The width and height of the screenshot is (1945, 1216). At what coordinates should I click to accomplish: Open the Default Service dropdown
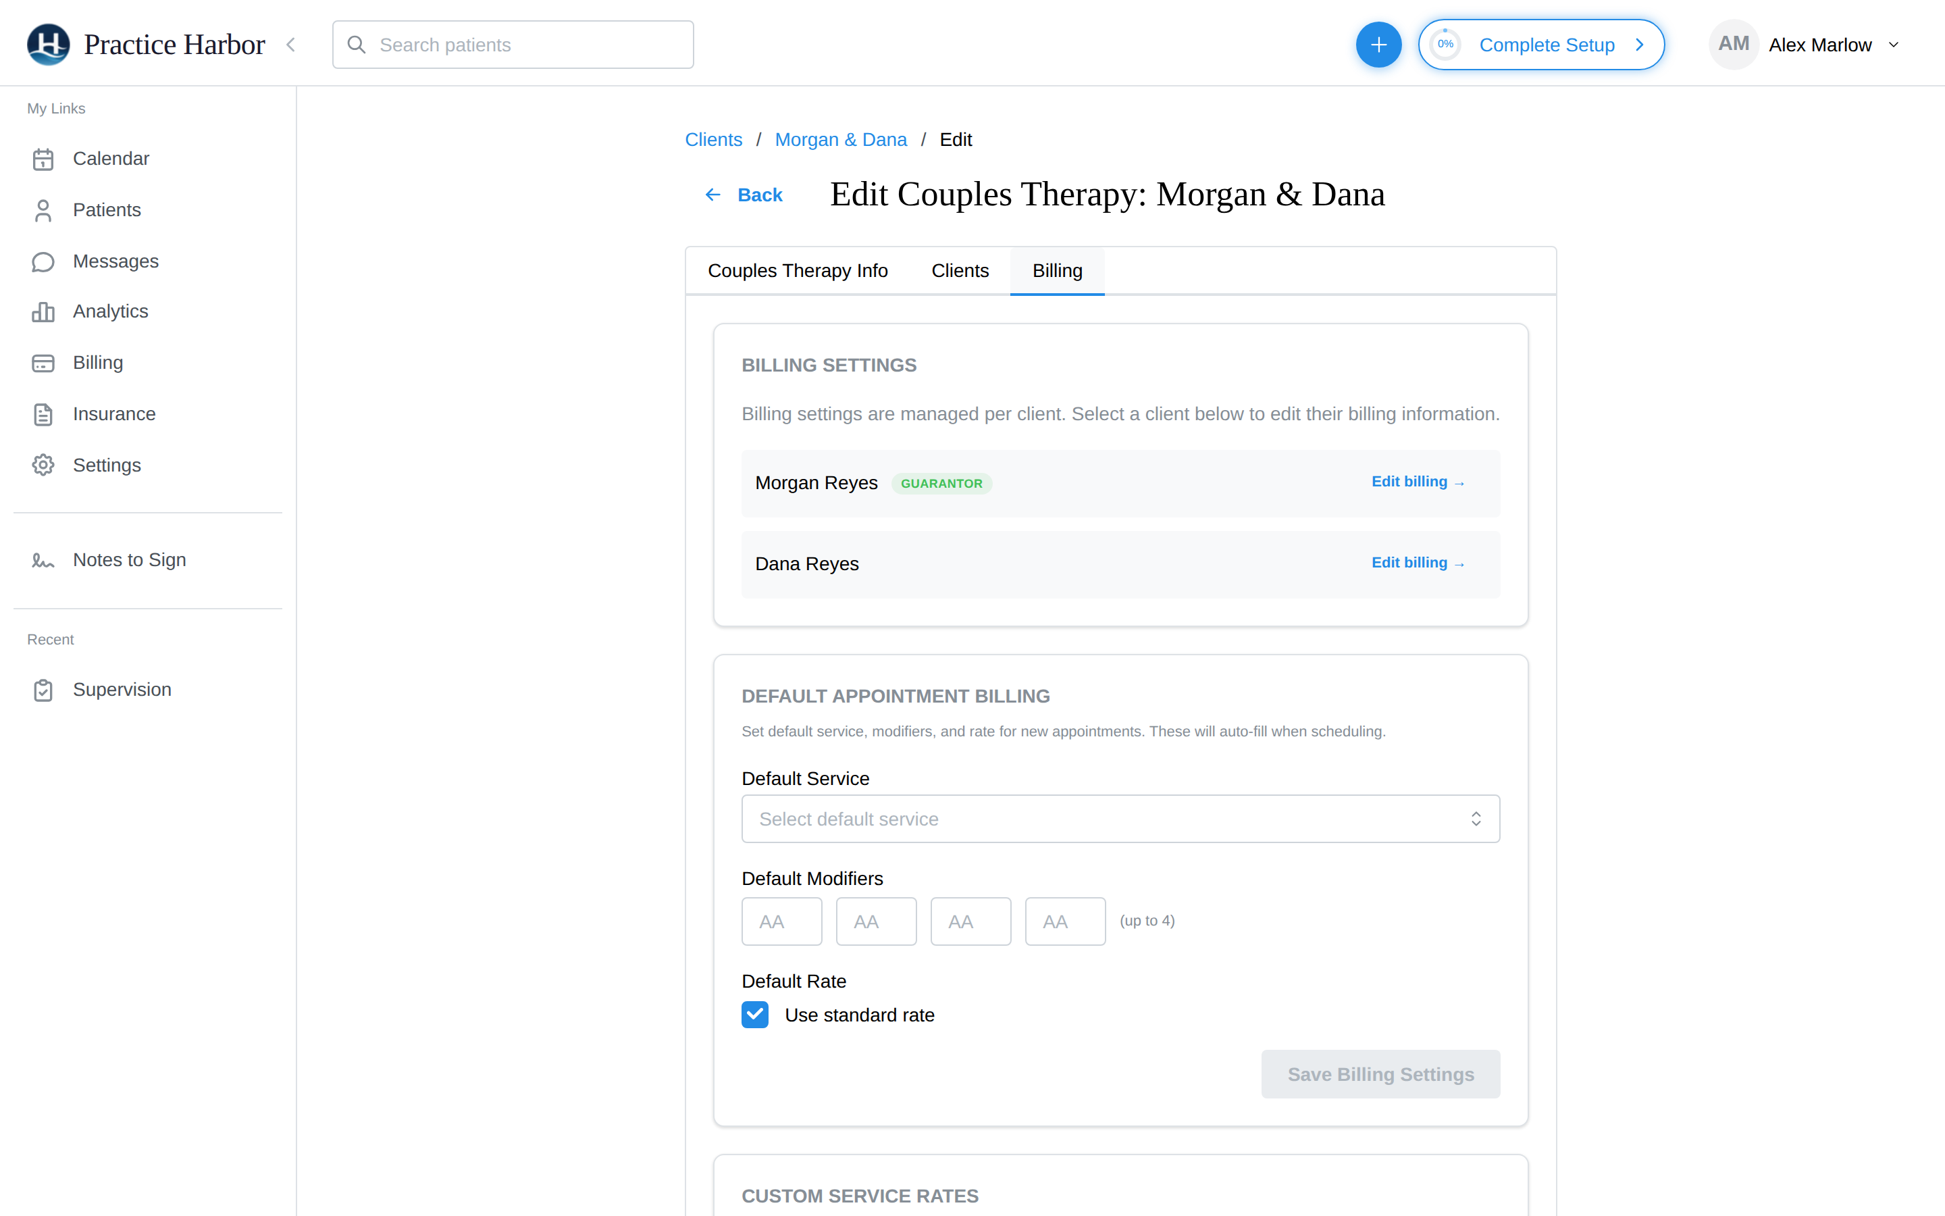click(x=1120, y=819)
